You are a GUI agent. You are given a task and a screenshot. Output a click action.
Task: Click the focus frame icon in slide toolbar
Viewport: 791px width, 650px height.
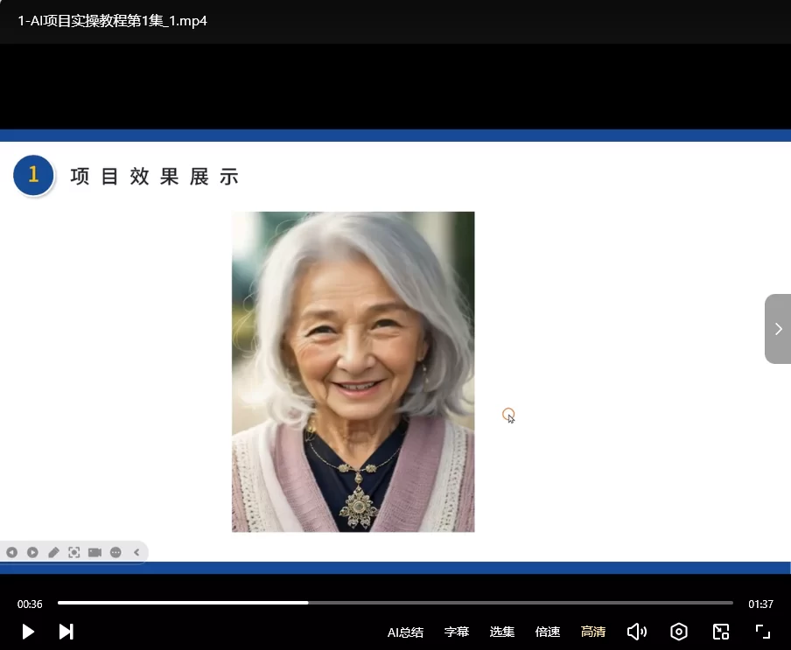click(74, 552)
